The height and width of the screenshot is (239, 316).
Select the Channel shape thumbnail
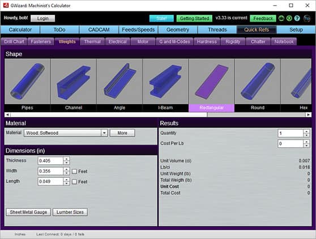click(74, 85)
